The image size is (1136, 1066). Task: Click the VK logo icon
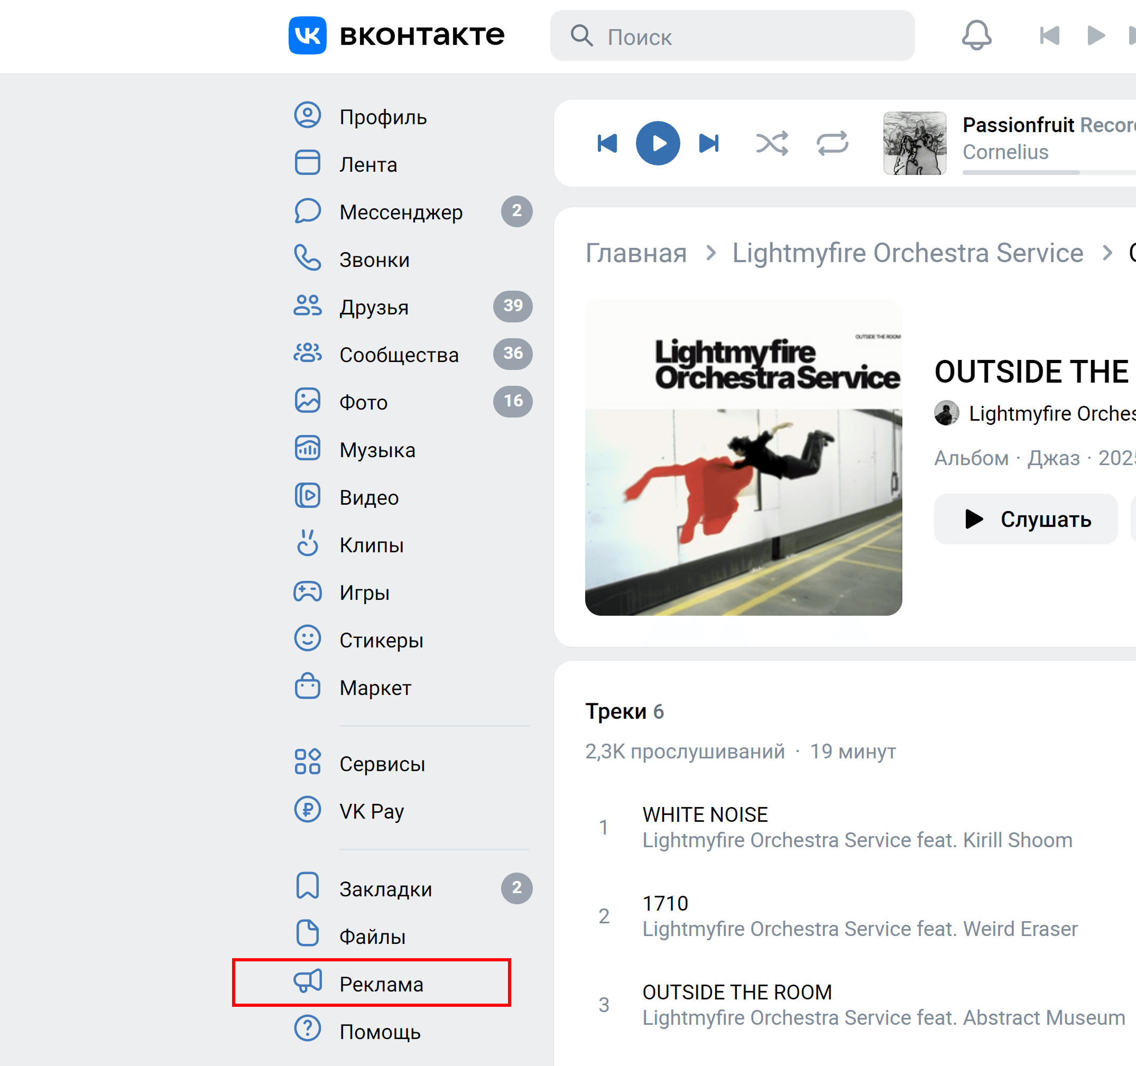point(308,35)
